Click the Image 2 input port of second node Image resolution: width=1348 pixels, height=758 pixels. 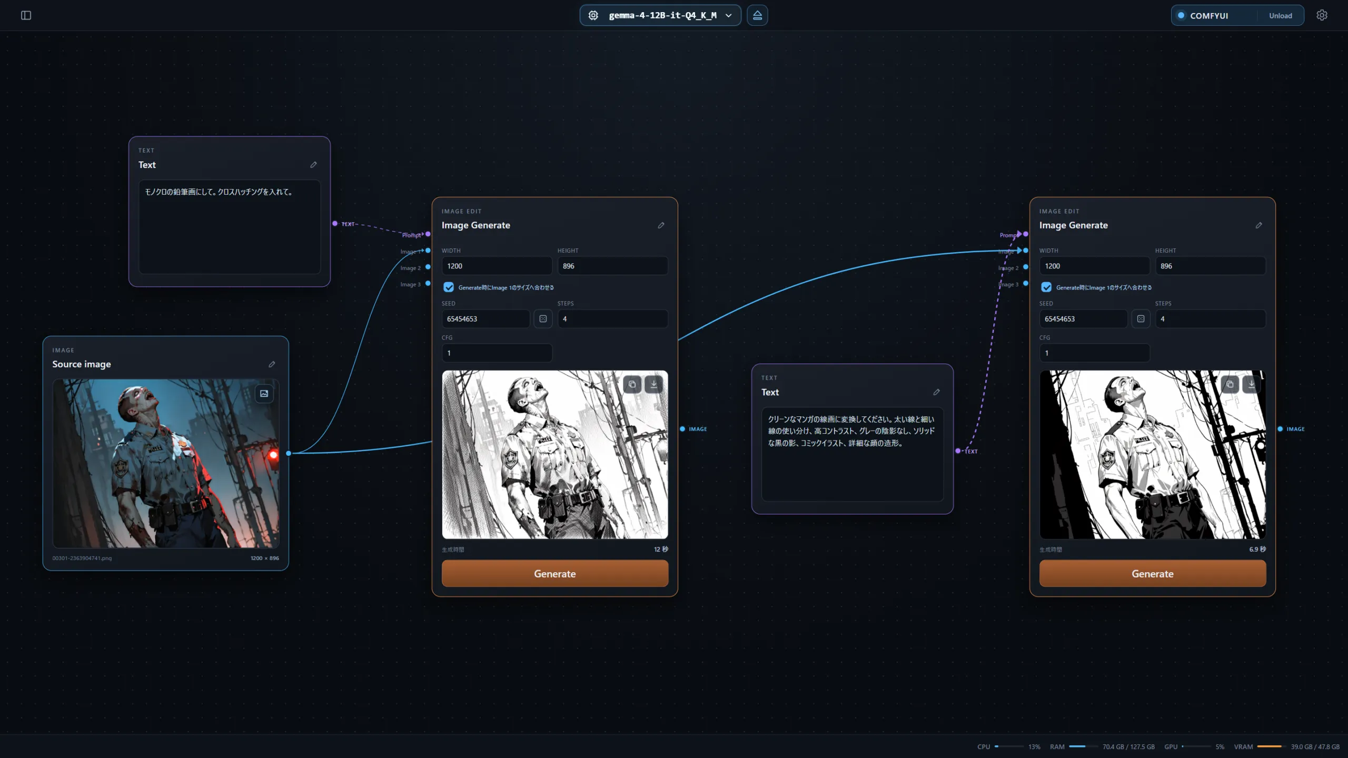[1026, 267]
